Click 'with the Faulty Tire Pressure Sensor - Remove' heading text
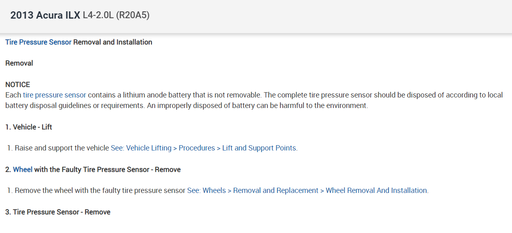 pos(107,169)
